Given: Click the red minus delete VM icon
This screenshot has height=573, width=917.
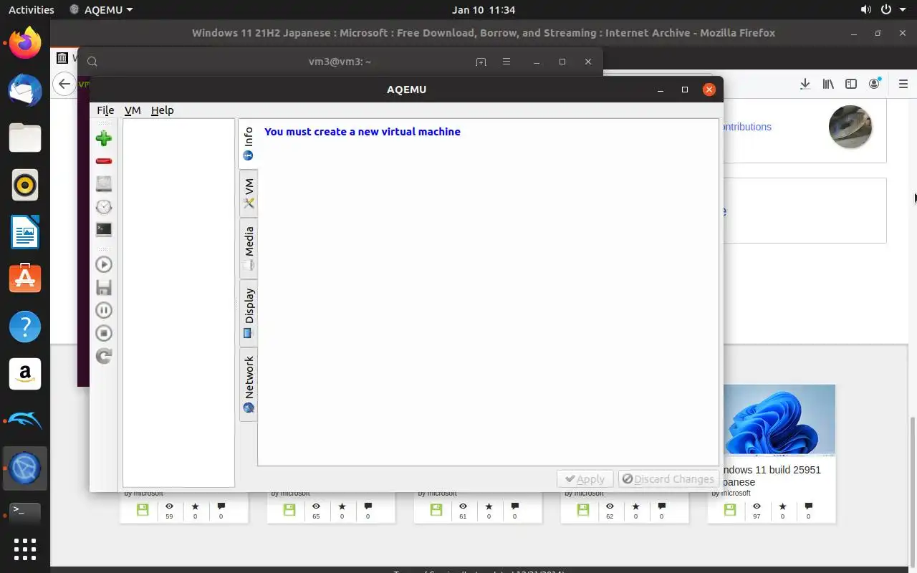Looking at the screenshot, I should (104, 161).
